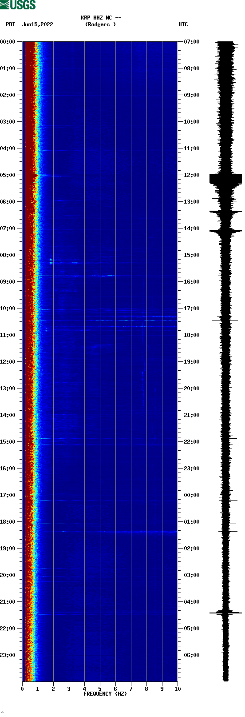Click the 5 Hz frequency tick label

tap(100, 689)
